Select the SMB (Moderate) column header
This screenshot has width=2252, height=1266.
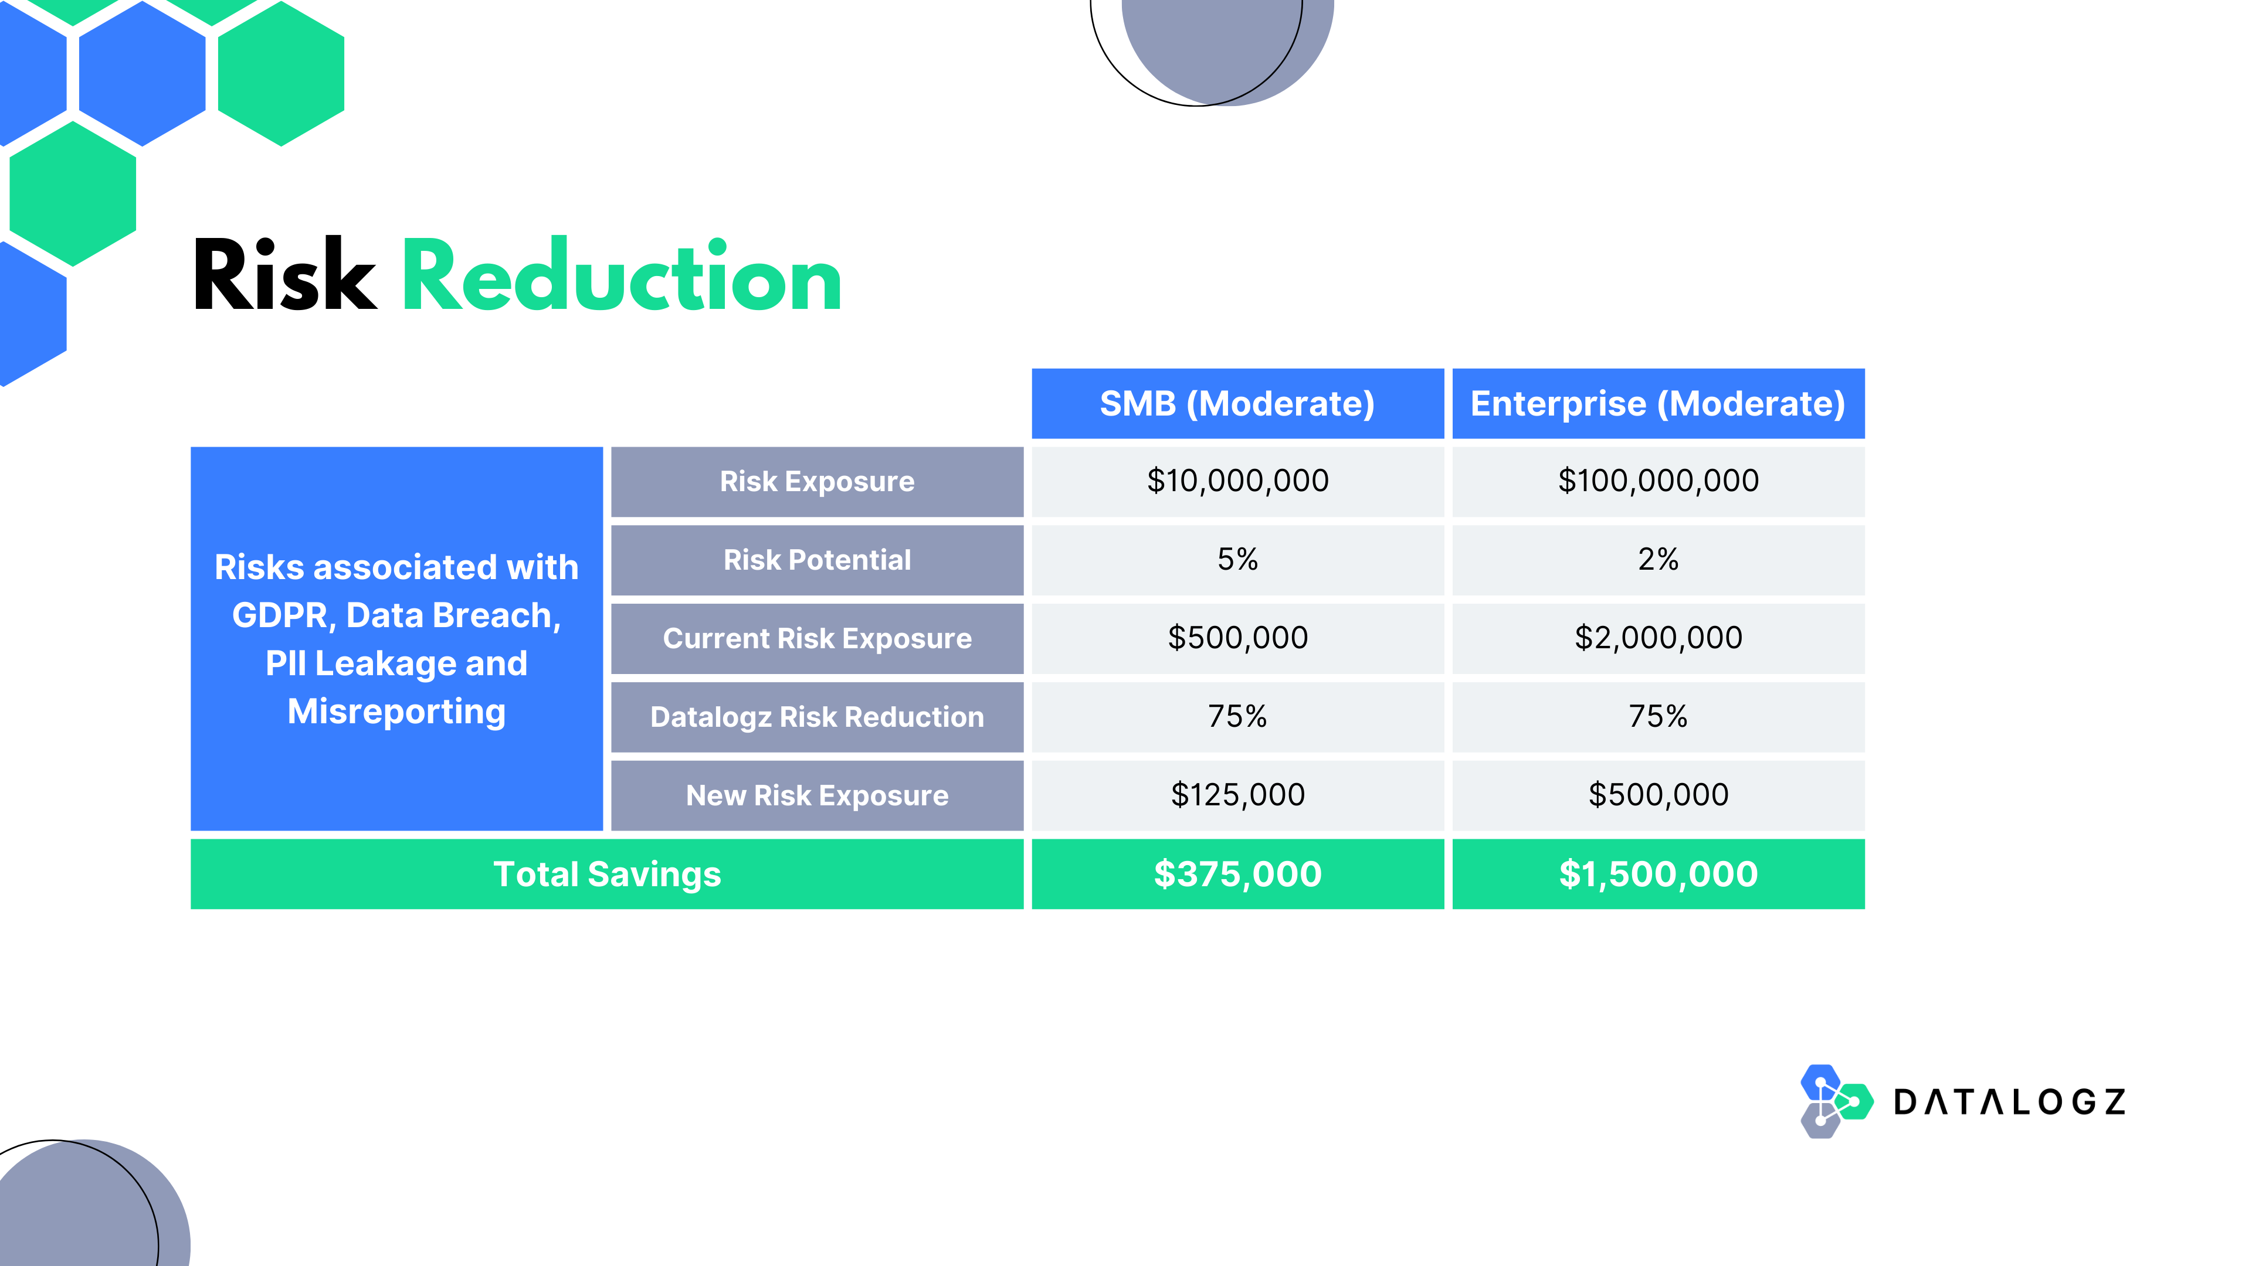tap(1237, 404)
